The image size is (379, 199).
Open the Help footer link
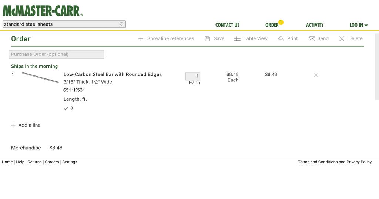coord(20,162)
